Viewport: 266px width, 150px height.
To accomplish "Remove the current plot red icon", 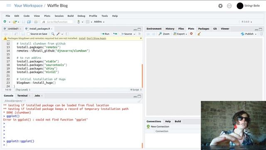I will pos(191,34).
